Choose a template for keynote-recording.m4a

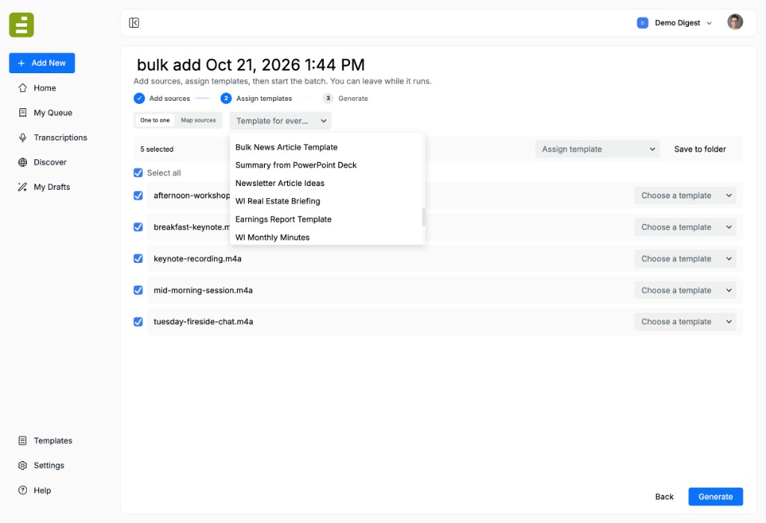[x=685, y=259]
